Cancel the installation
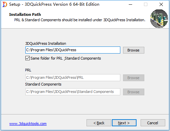Viewport: 170px width, 131px height. [153, 123]
